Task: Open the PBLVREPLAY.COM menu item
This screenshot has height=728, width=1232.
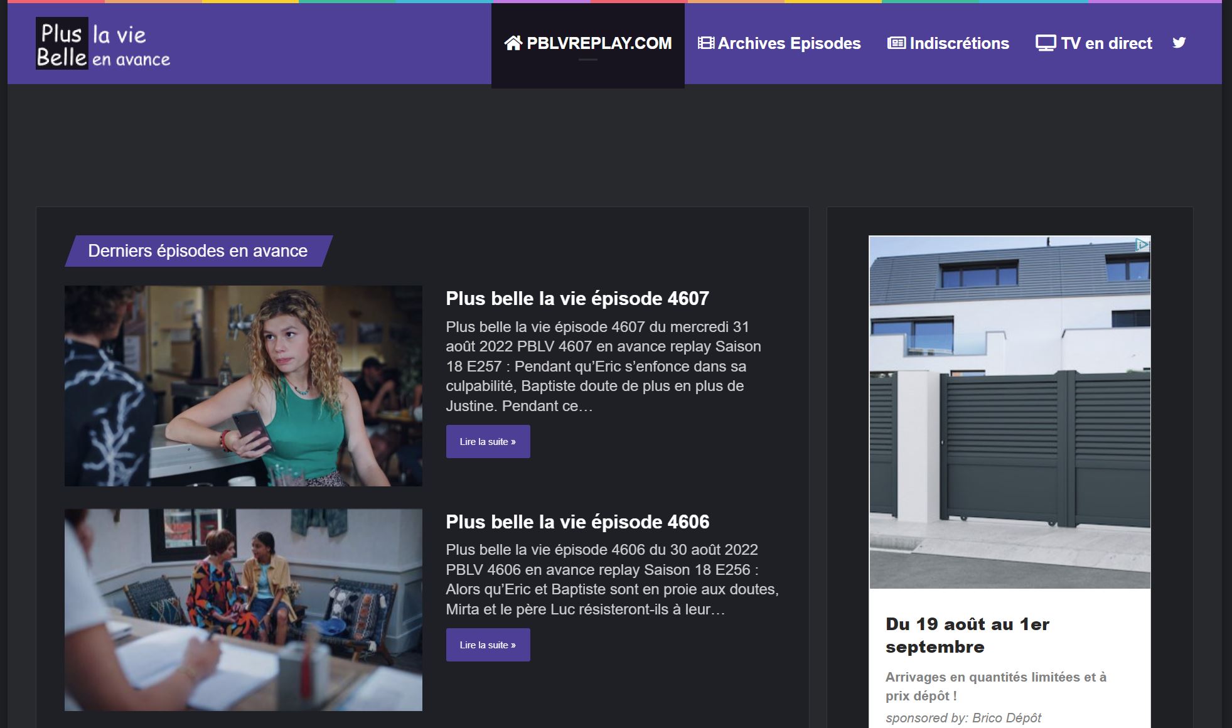Action: pos(599,43)
